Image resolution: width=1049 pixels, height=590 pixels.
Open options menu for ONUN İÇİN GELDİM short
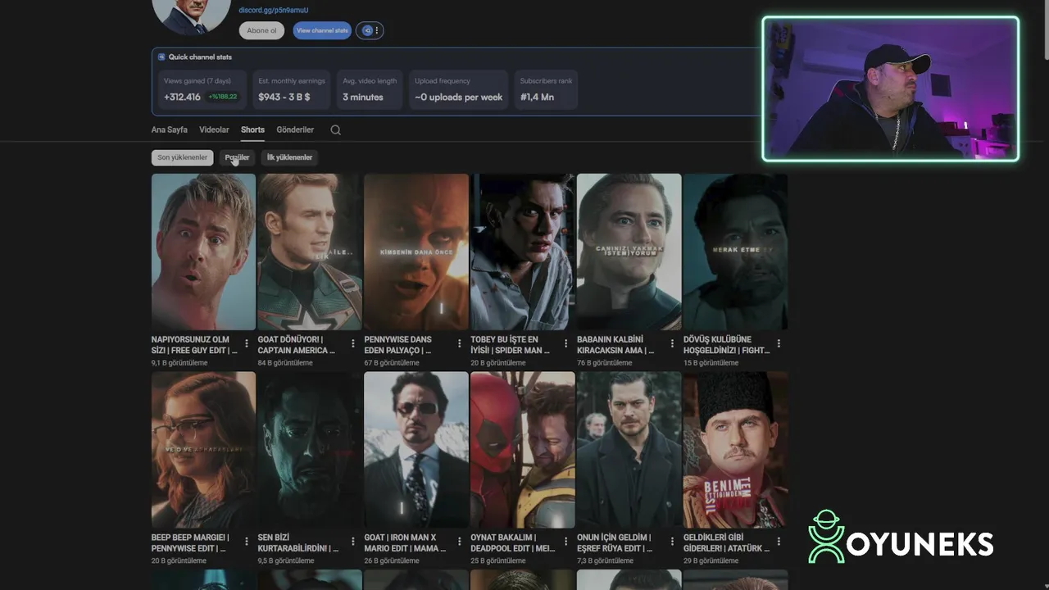click(x=672, y=542)
